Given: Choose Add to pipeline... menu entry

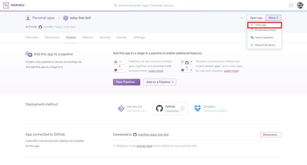Looking at the screenshot, I should tap(264, 37).
